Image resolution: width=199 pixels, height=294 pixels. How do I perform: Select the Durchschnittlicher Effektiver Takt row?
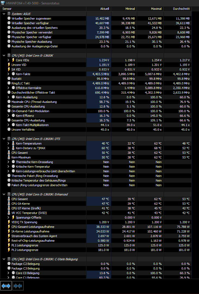(x=96, y=93)
